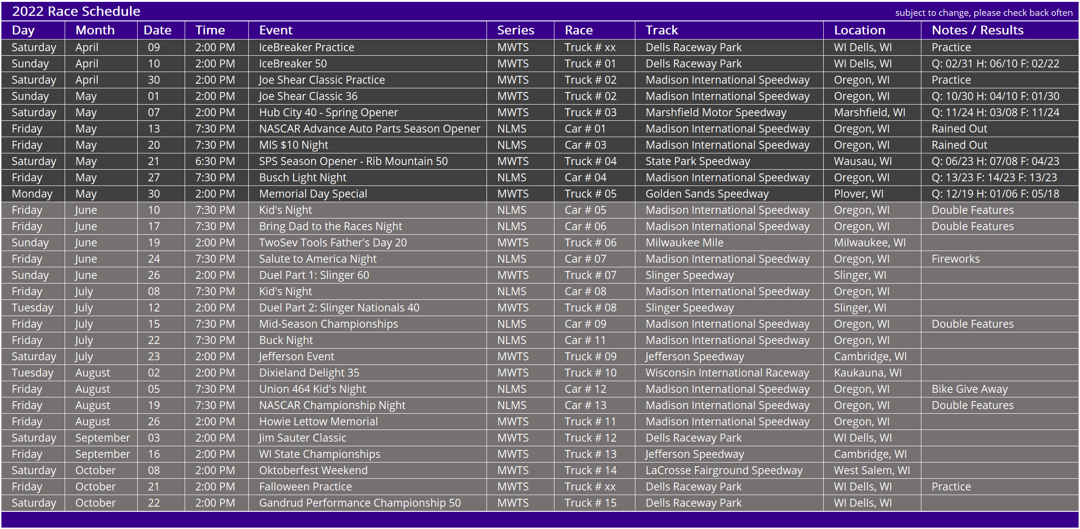Click 'Marshfield Motor Speedway' track cell
Screen dimensions: 1080x529
coord(716,112)
